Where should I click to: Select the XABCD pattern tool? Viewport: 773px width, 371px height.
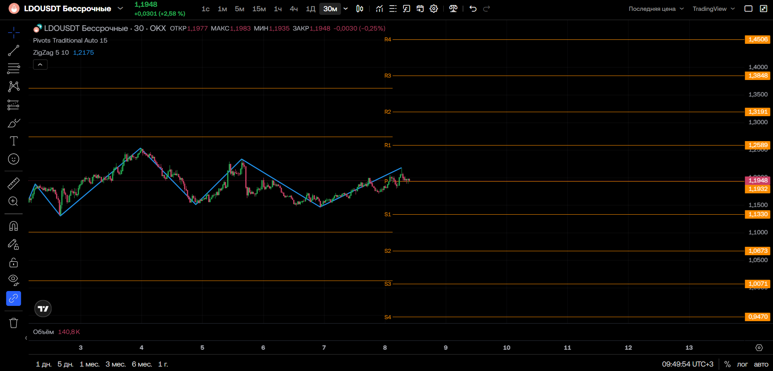(x=14, y=86)
